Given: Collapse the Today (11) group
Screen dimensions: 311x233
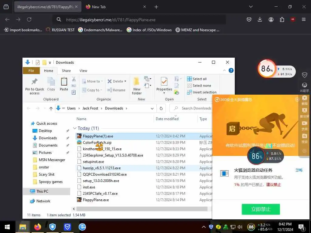Looking at the screenshot, I should click(75, 128).
